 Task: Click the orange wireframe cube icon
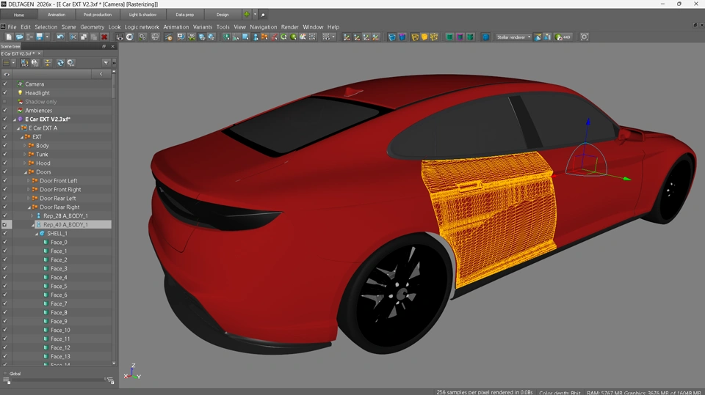[414, 37]
